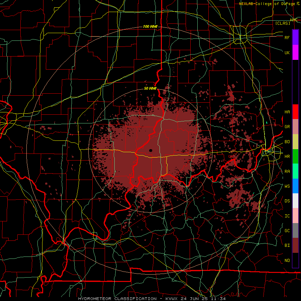
Task: Click the 'HA' legend label text
Action: tap(287, 112)
